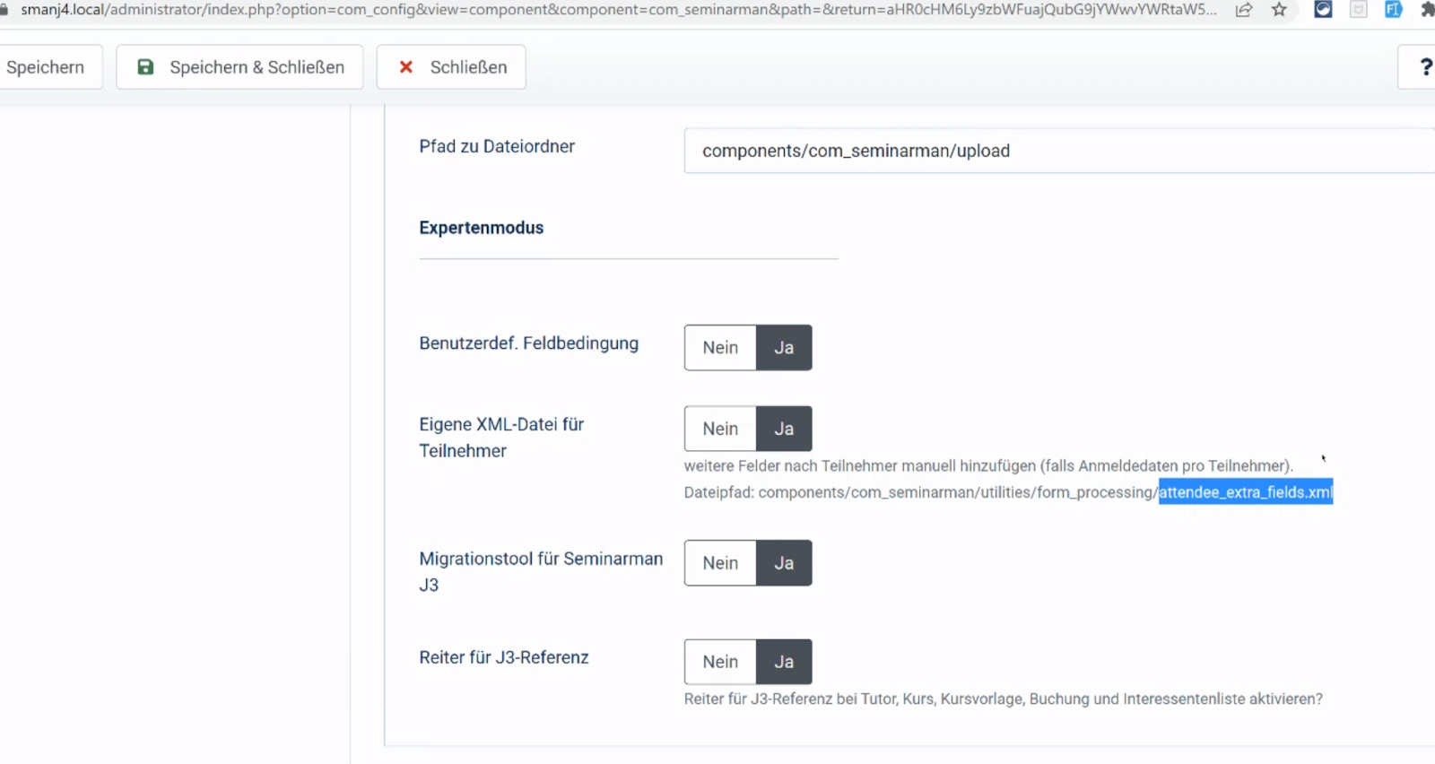Click the browser address bar URL
Viewport: 1435px width, 764px height.
619,10
